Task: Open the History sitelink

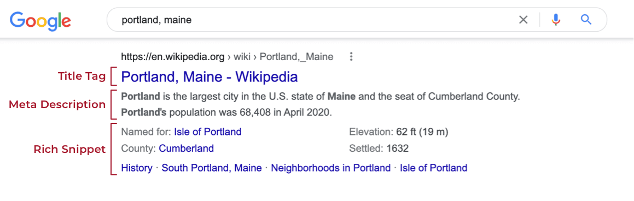Action: click(x=137, y=168)
